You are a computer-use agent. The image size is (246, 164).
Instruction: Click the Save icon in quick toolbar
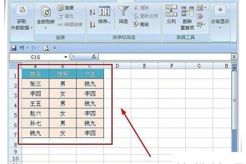(x=14, y=48)
